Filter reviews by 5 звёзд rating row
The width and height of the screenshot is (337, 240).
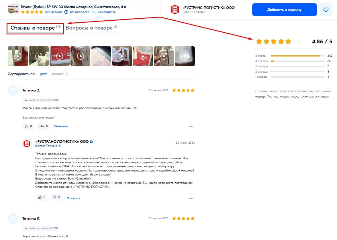pyautogui.click(x=294, y=56)
